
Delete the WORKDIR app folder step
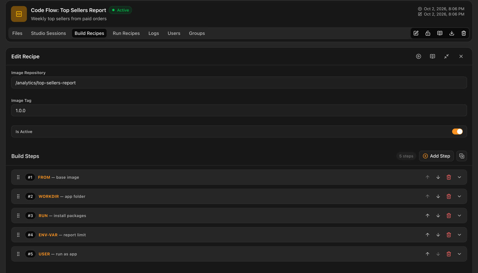449,196
